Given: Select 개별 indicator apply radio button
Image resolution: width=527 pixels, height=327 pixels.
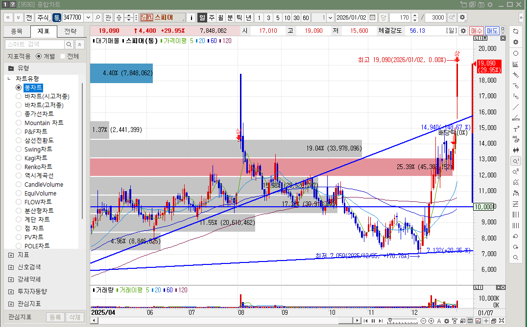Looking at the screenshot, I should pyautogui.click(x=39, y=56).
